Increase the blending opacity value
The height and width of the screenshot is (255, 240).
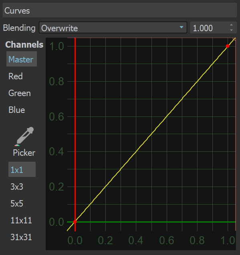click(x=231, y=25)
